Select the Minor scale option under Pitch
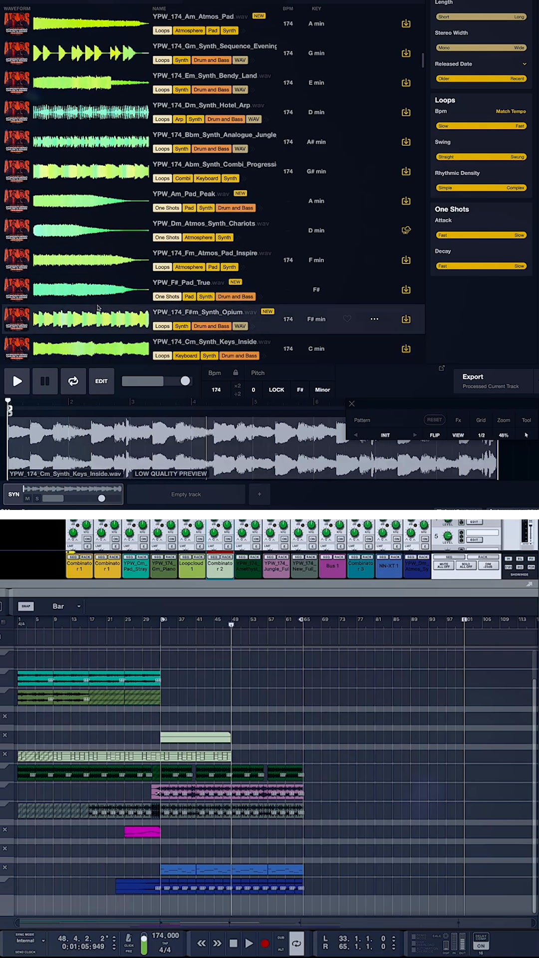 [322, 390]
